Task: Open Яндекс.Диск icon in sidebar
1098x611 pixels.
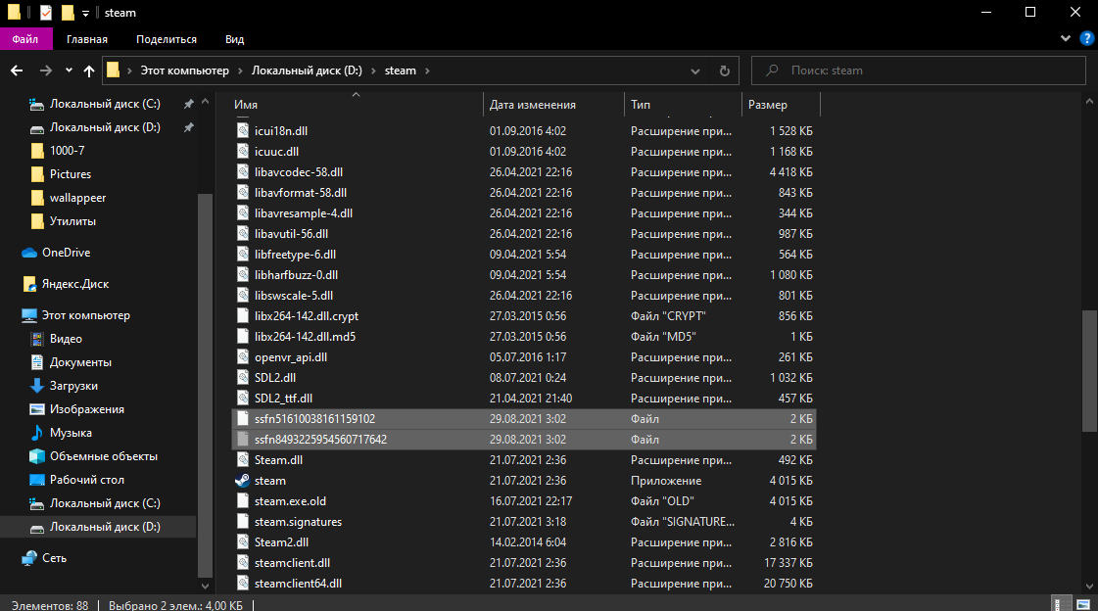Action: click(x=29, y=284)
